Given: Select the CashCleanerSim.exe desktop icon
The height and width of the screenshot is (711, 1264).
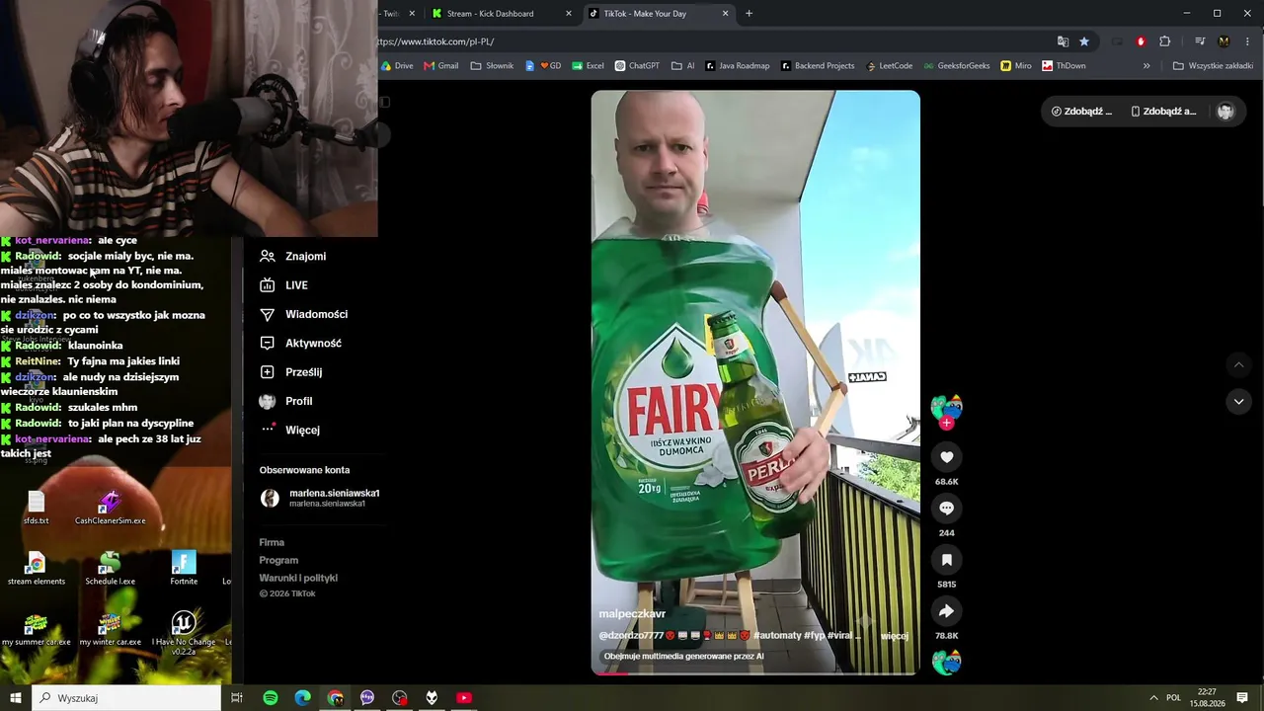Looking at the screenshot, I should (x=110, y=508).
